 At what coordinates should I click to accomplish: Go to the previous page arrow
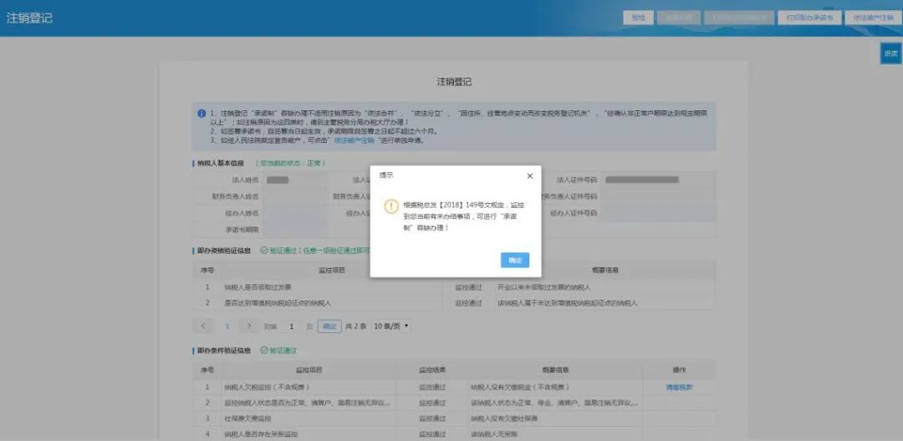[203, 326]
